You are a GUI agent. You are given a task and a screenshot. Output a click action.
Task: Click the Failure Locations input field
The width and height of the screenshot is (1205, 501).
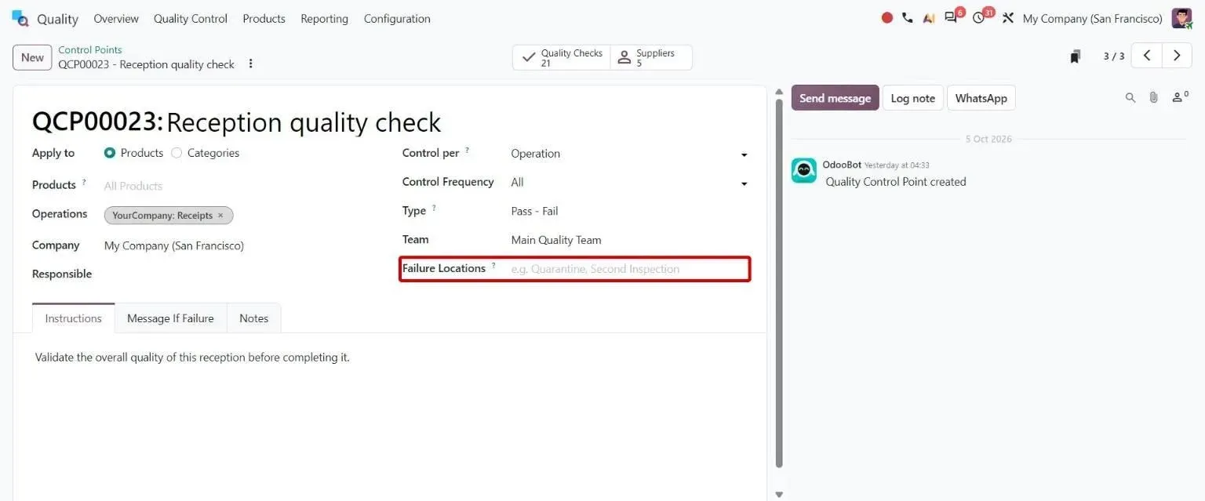pos(630,269)
